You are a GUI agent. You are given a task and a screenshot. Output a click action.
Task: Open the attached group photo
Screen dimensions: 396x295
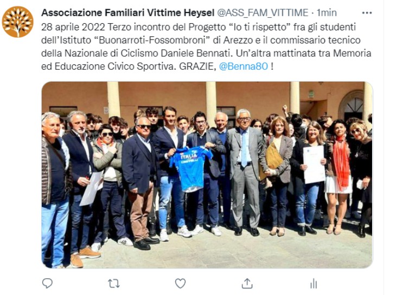coord(207,175)
